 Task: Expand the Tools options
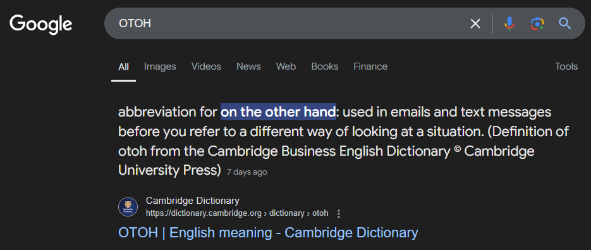point(566,66)
